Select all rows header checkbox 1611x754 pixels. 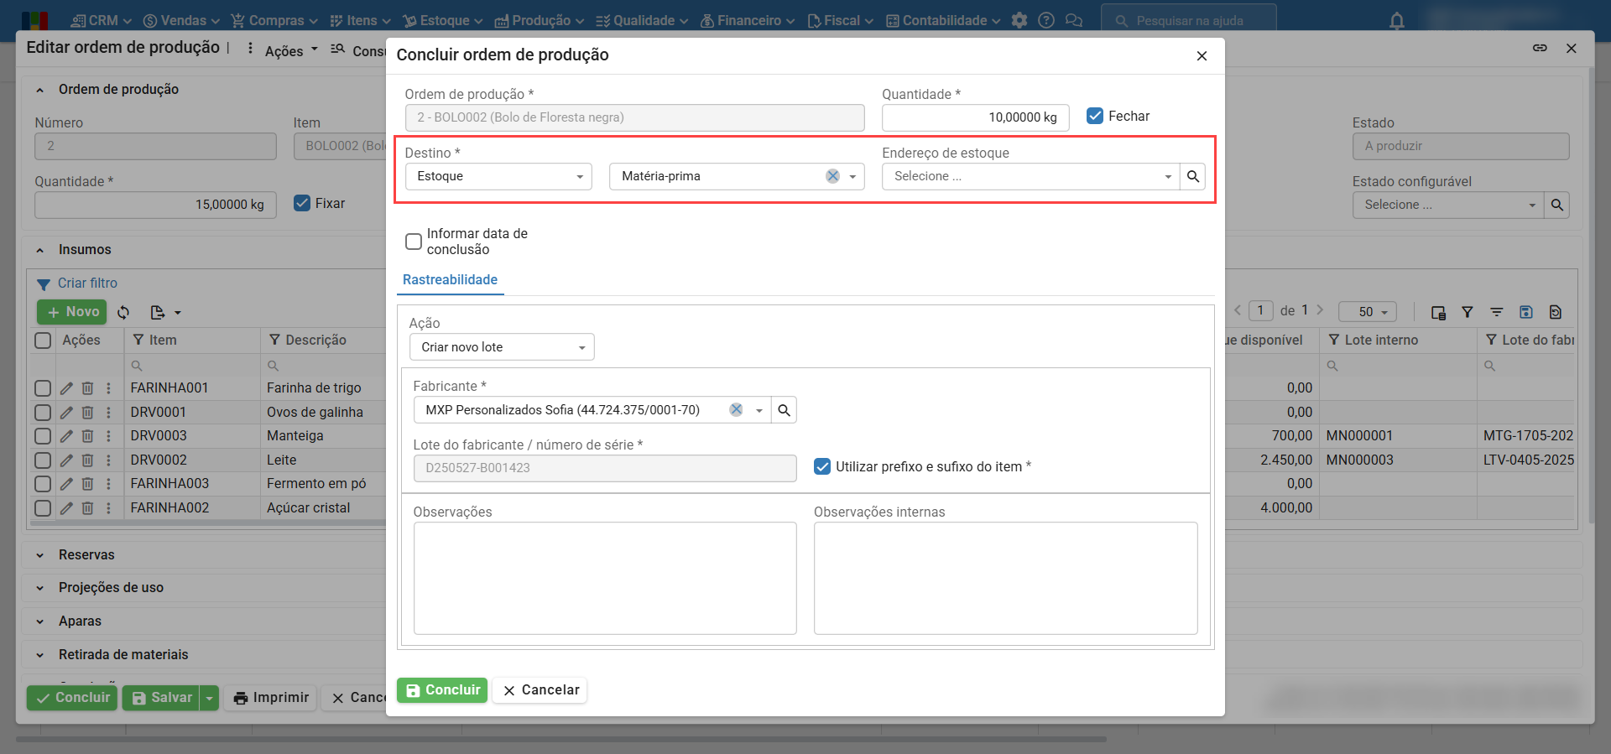pos(43,341)
